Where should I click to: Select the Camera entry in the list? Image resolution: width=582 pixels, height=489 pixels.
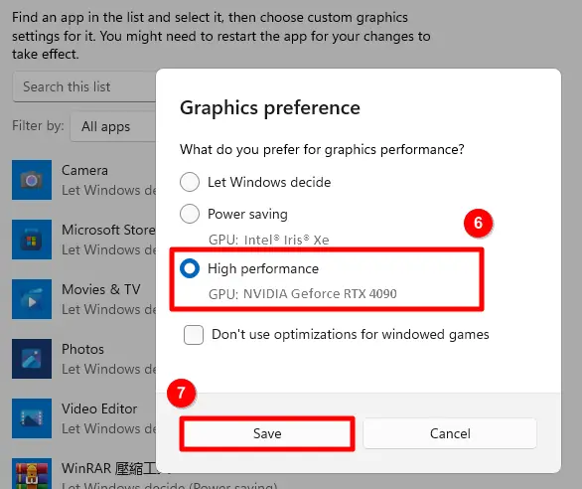83,180
